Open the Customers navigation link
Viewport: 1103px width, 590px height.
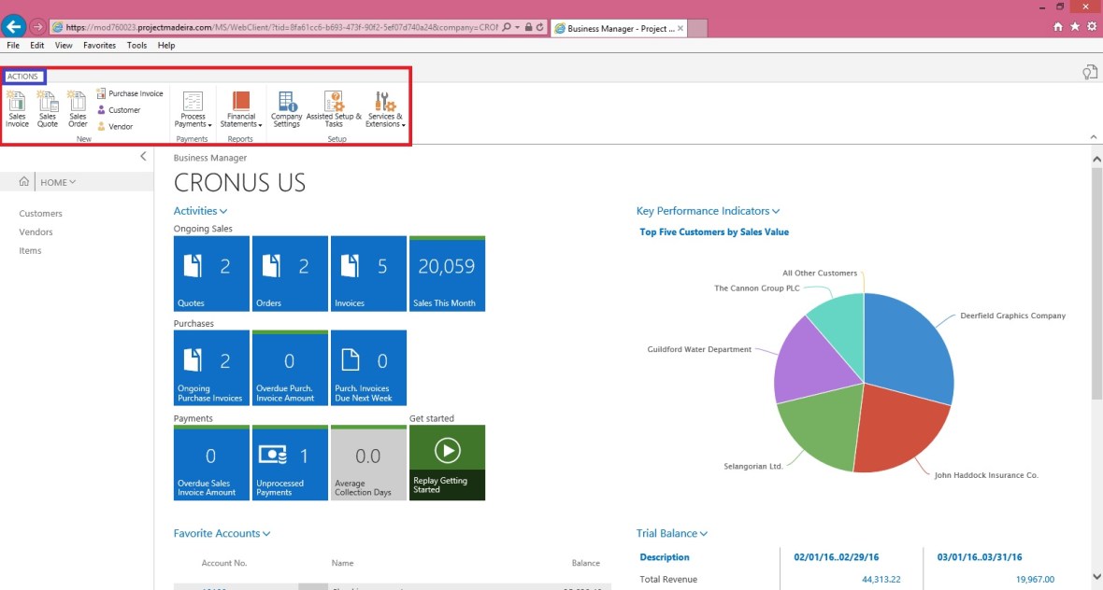coord(40,214)
